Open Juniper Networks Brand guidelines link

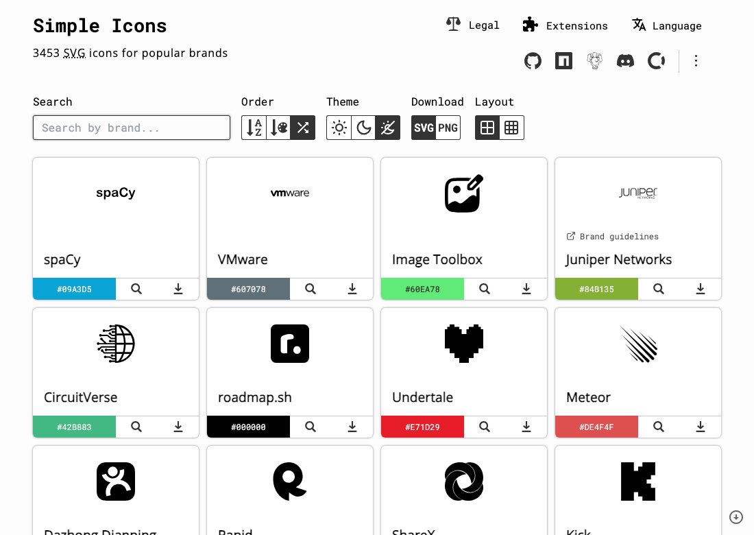(613, 236)
